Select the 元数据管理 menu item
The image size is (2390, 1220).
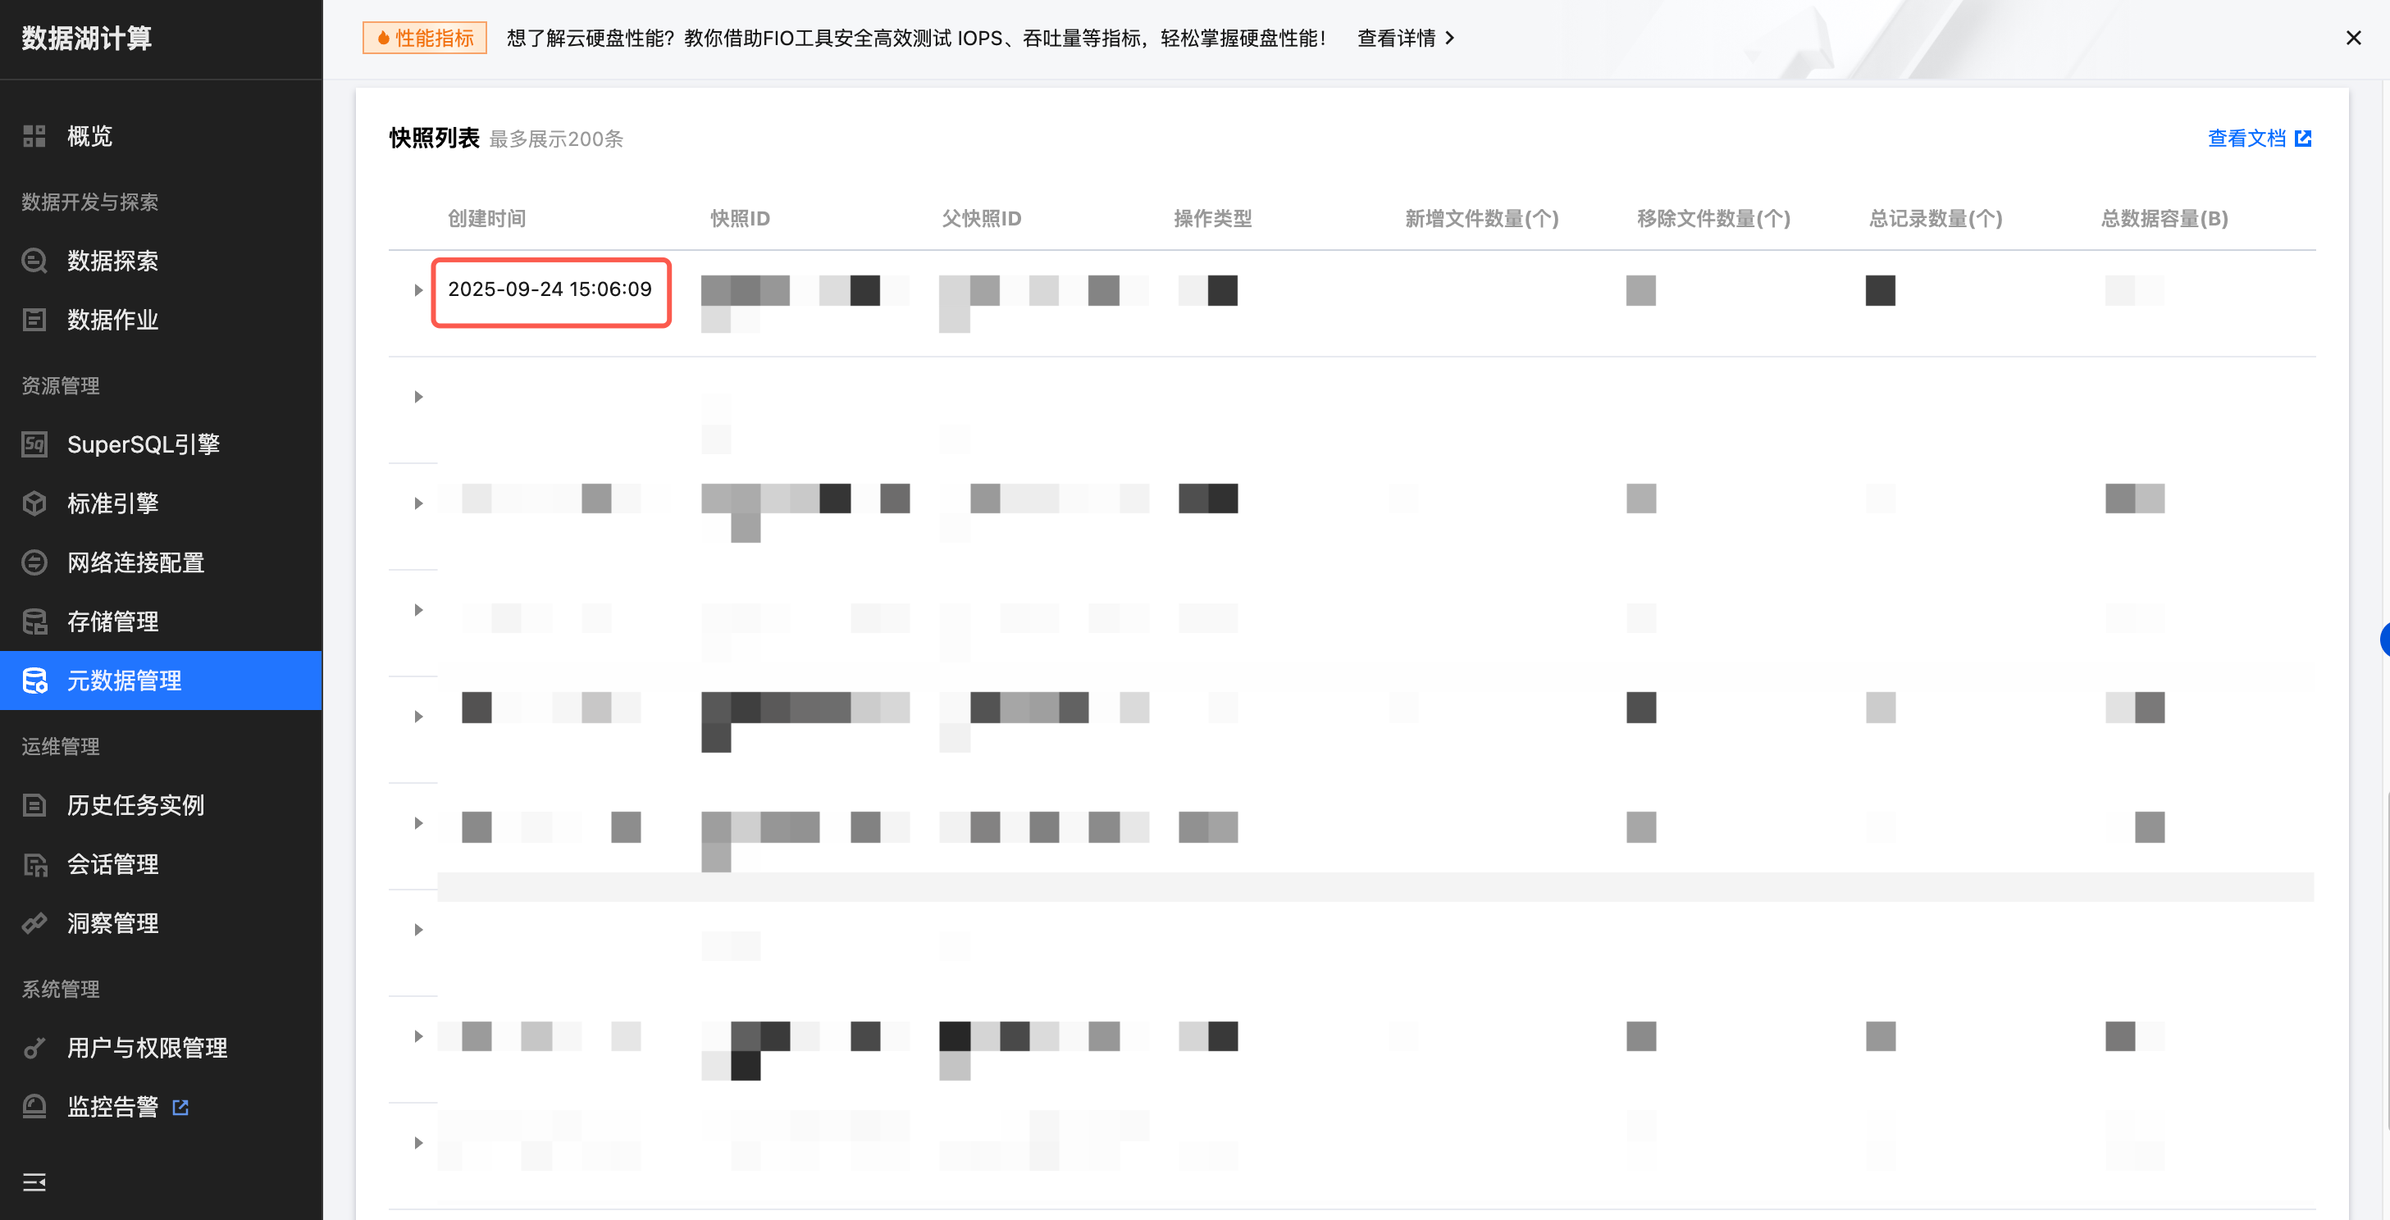coord(125,681)
